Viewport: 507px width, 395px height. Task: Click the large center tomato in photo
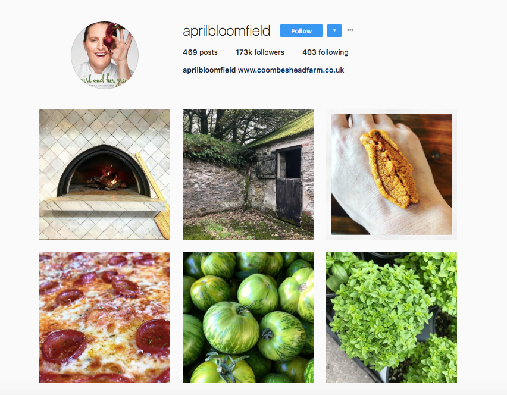(231, 327)
